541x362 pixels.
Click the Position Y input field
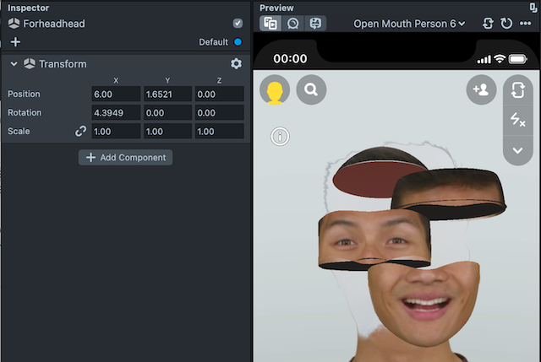pyautogui.click(x=167, y=95)
